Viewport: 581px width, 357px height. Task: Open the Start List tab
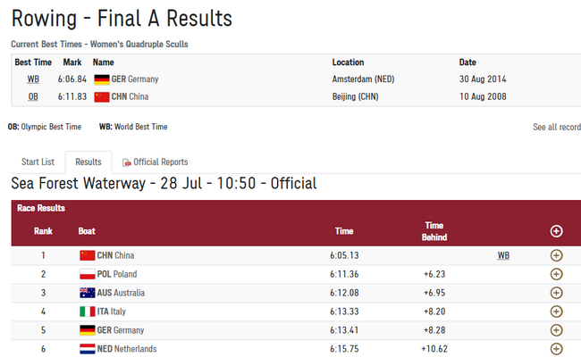pyautogui.click(x=38, y=162)
